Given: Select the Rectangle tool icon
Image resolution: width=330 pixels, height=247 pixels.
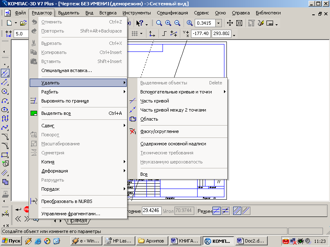Looking at the screenshot, I should pos(5,155).
